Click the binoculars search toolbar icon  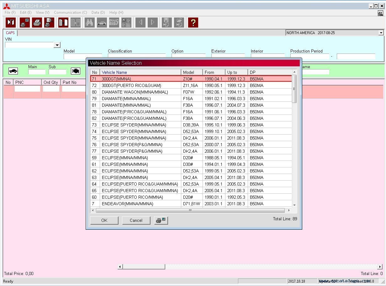coord(90,23)
